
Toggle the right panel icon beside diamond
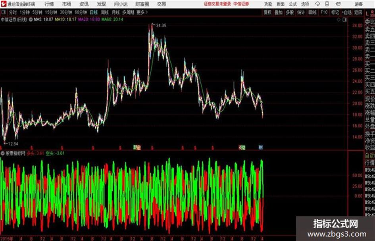[x=344, y=20]
